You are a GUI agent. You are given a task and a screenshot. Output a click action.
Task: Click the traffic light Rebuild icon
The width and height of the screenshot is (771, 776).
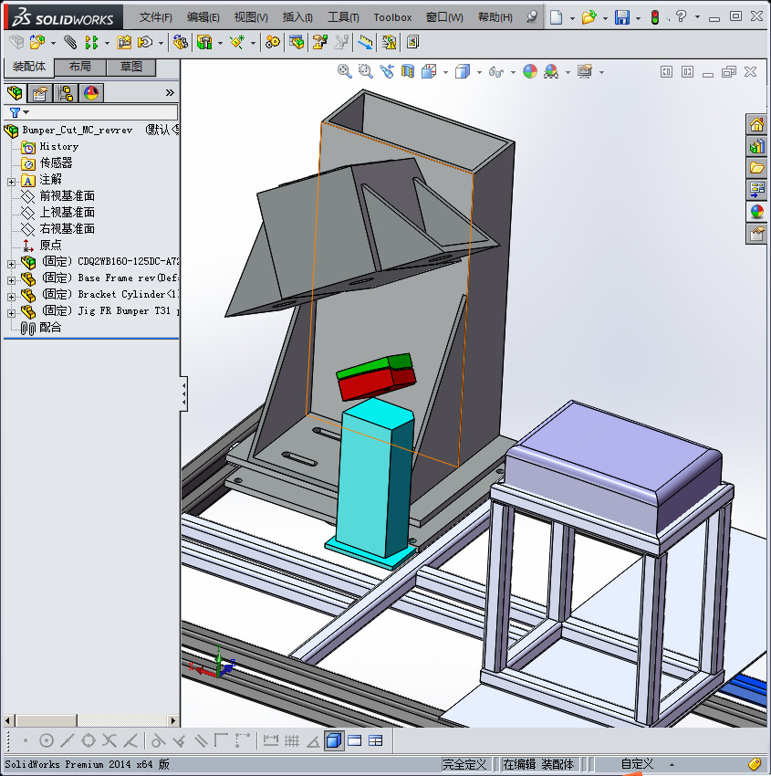point(654,17)
